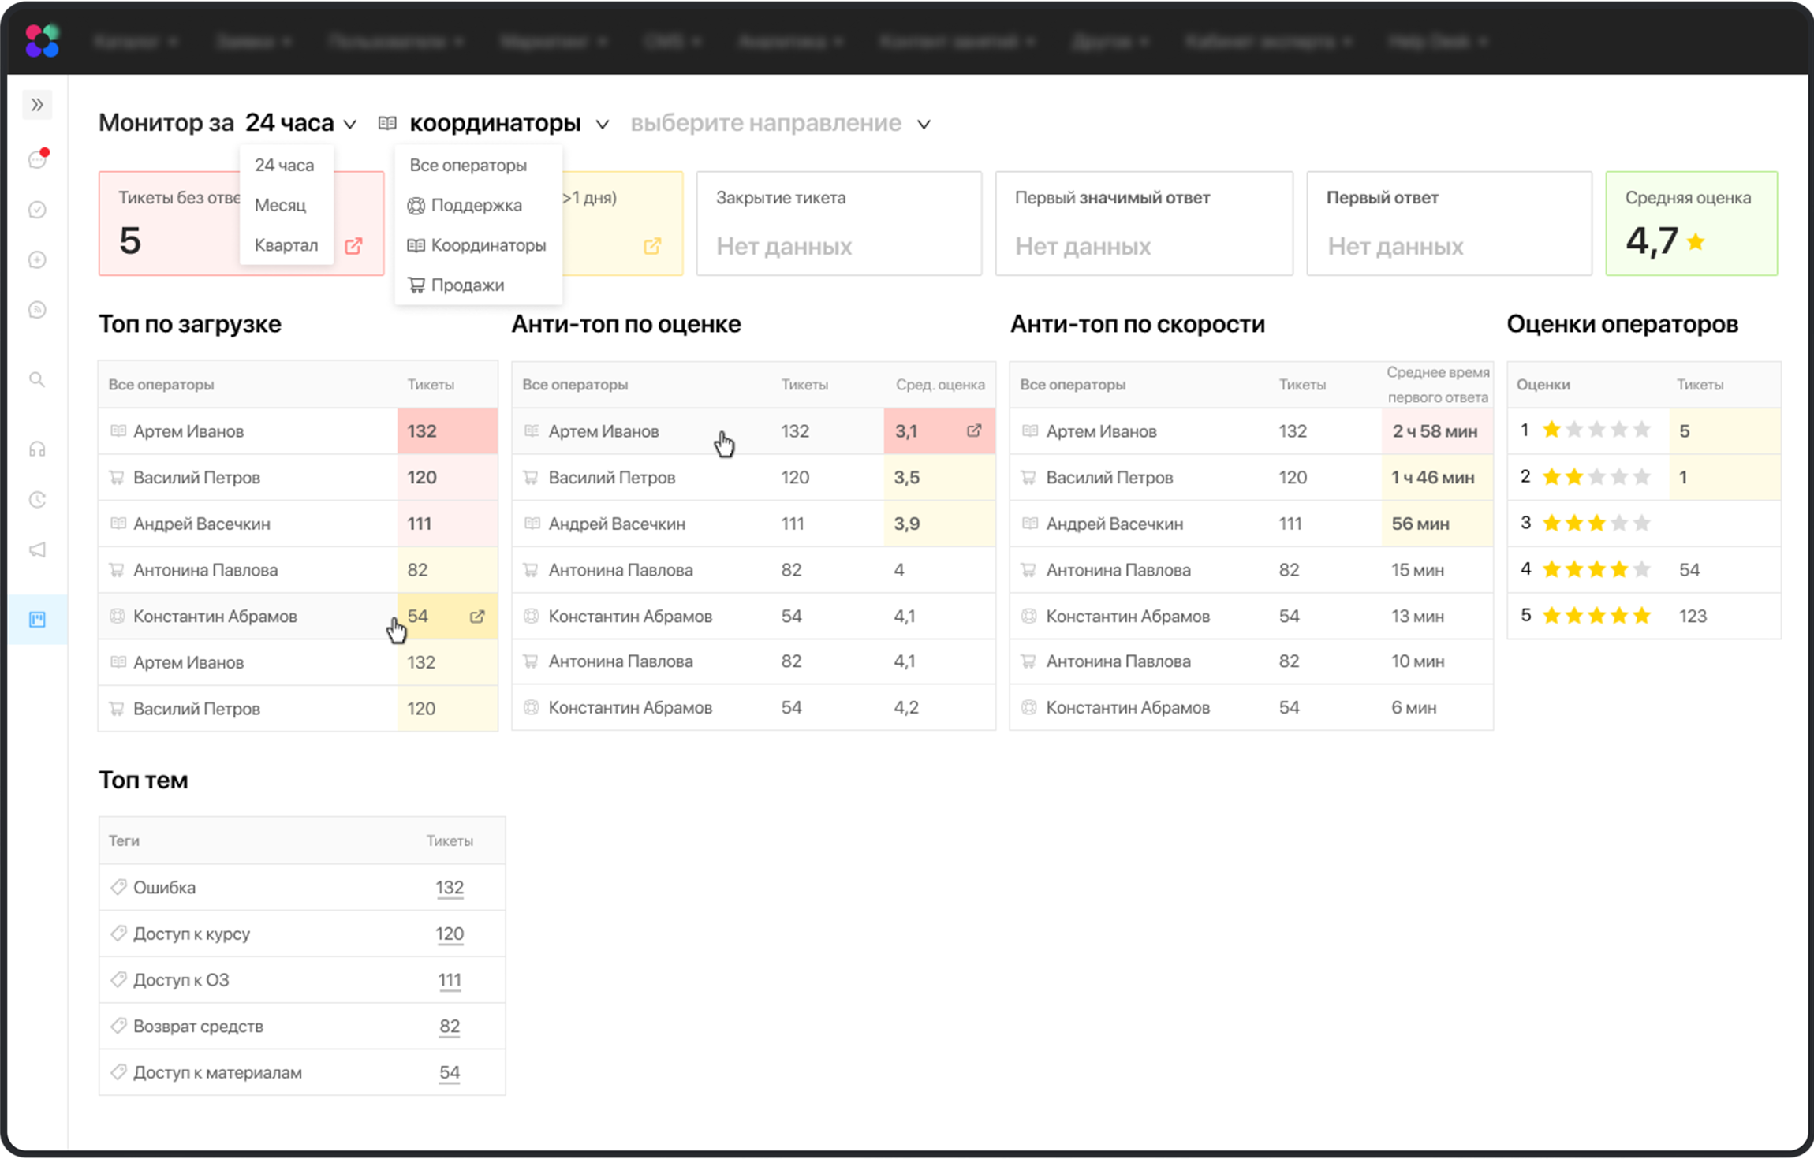Open the 82 tickets link for Возврат средств
The height and width of the screenshot is (1159, 1814).
450,1026
